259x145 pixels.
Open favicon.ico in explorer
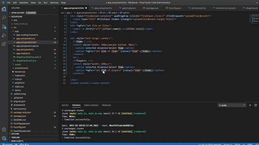point(20,72)
